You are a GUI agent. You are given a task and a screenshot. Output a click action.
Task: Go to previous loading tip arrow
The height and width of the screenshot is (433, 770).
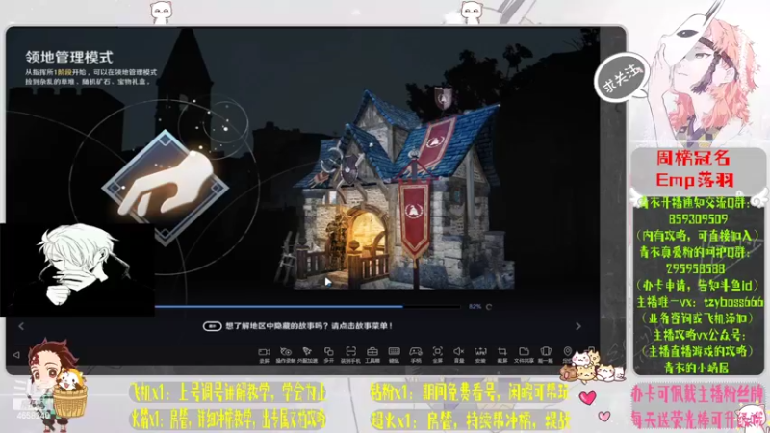[x=21, y=326]
